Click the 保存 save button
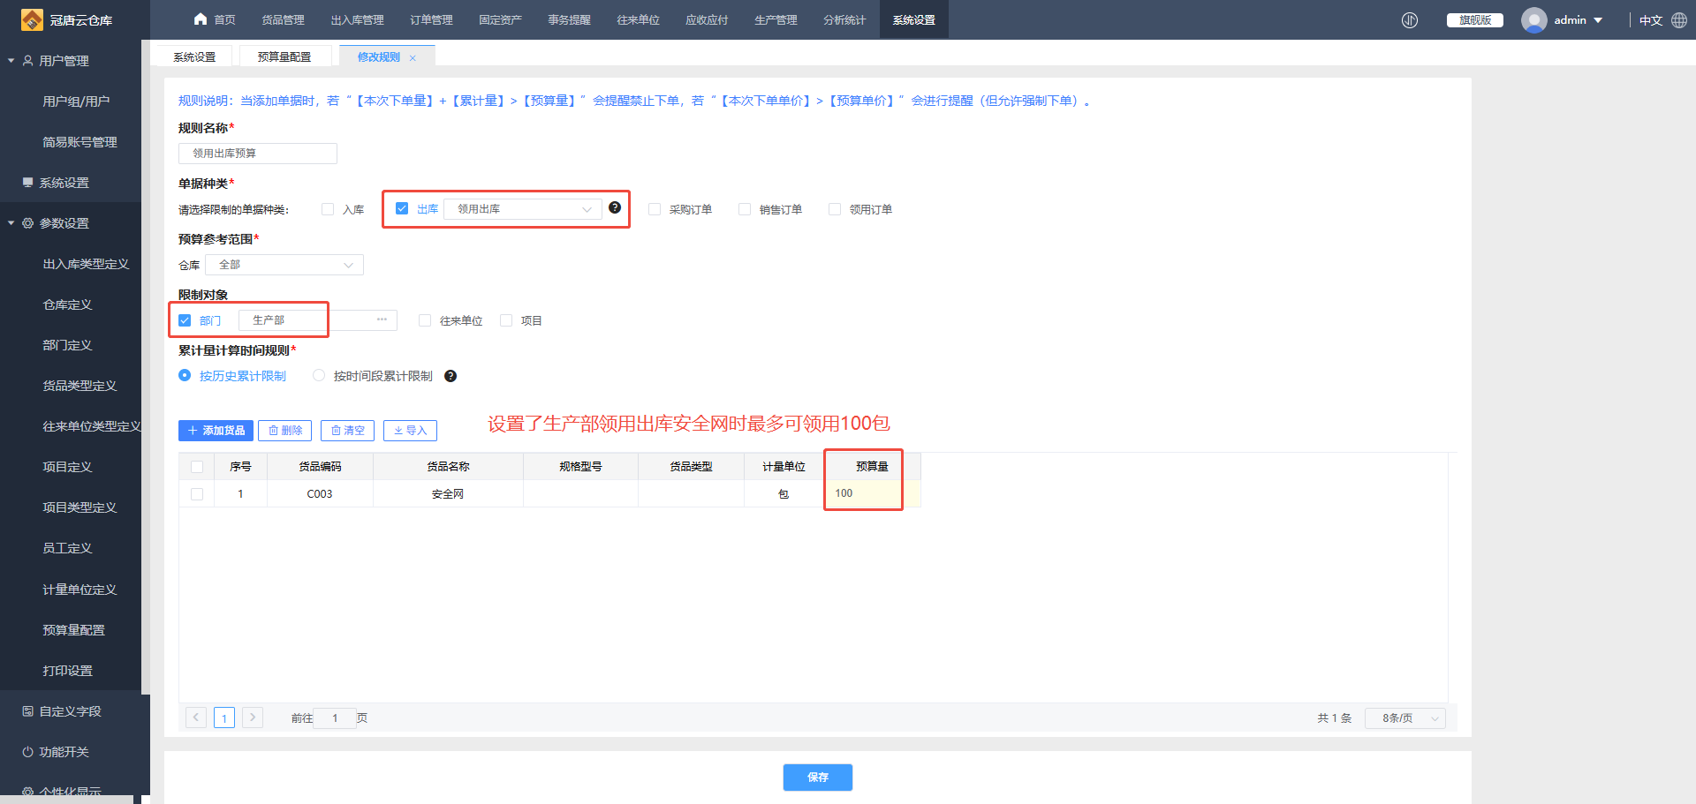This screenshot has height=804, width=1696. (818, 778)
